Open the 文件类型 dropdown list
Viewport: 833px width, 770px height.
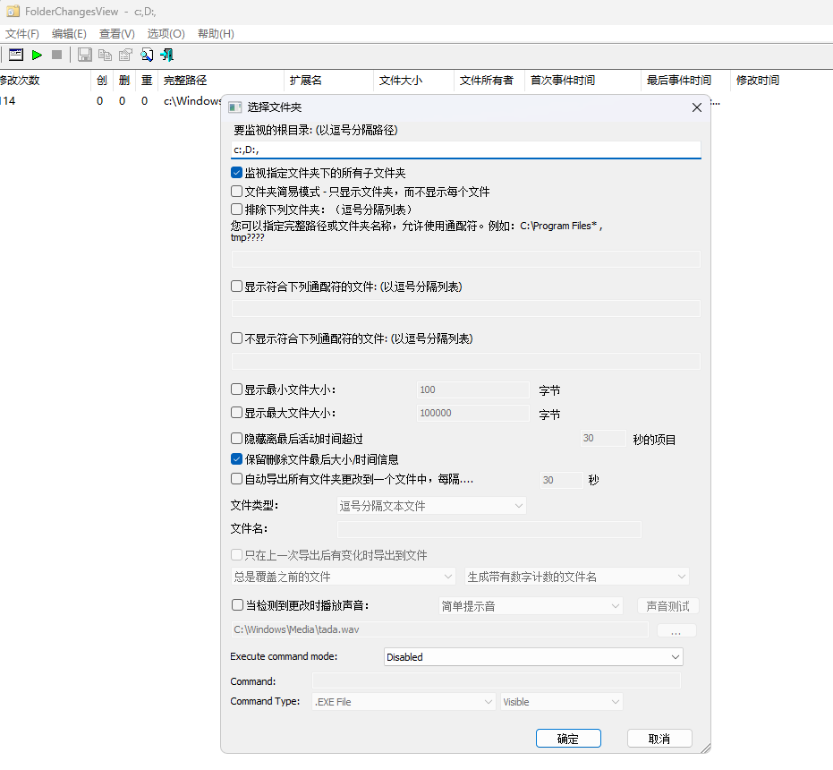point(431,506)
